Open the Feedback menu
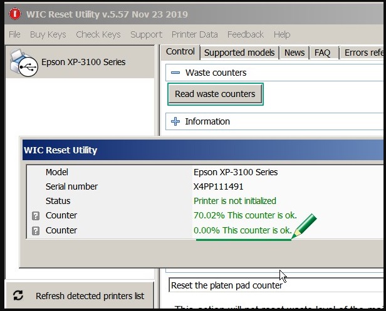Screen dimensions: 386x311 click(246, 34)
